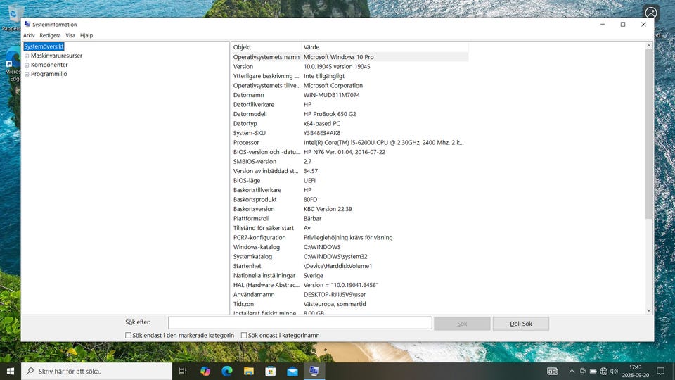Click value C:\WINDOWS\system32
Screen dimensions: 675x380
tap(335, 256)
